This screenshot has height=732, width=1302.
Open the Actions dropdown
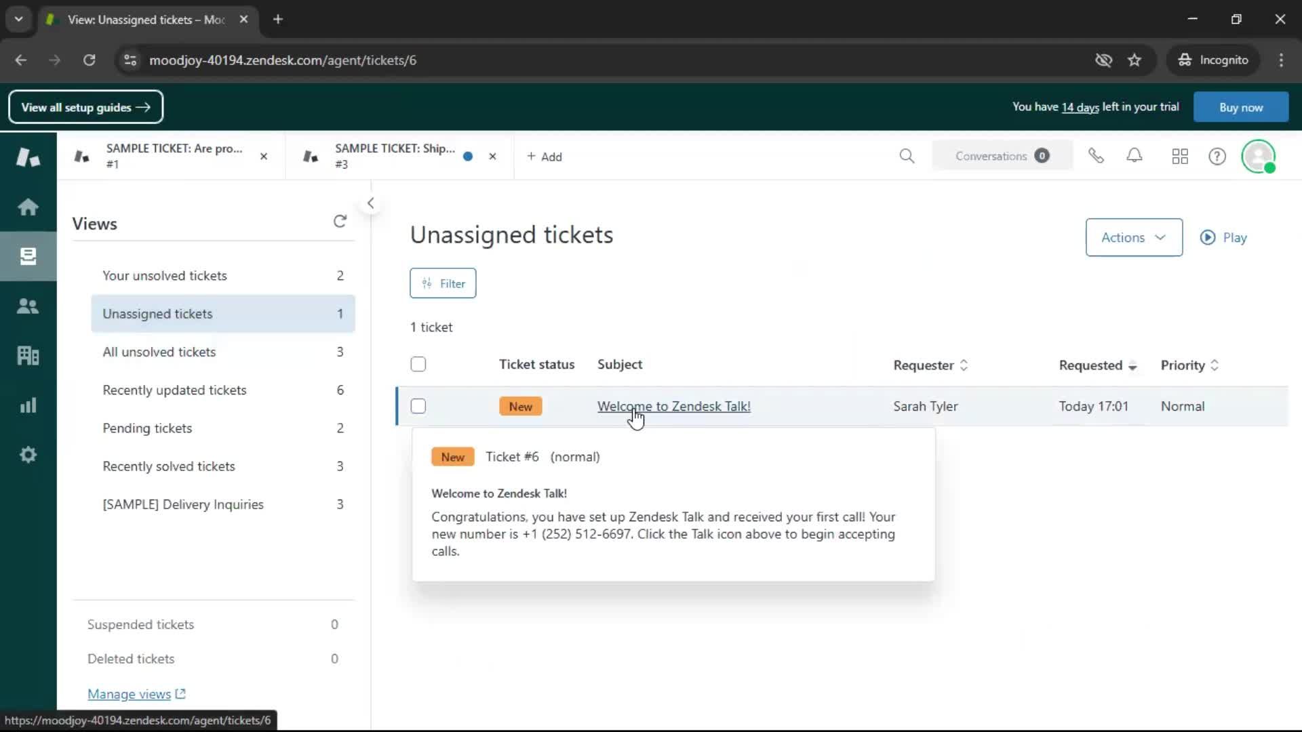(x=1134, y=238)
